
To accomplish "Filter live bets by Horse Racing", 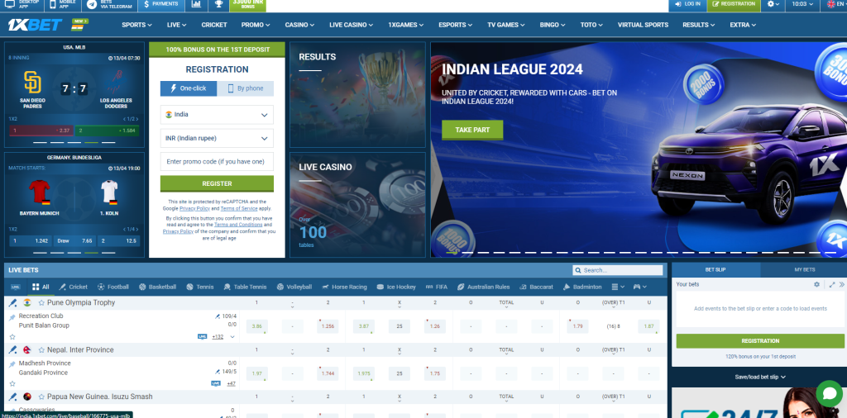I will tap(344, 287).
